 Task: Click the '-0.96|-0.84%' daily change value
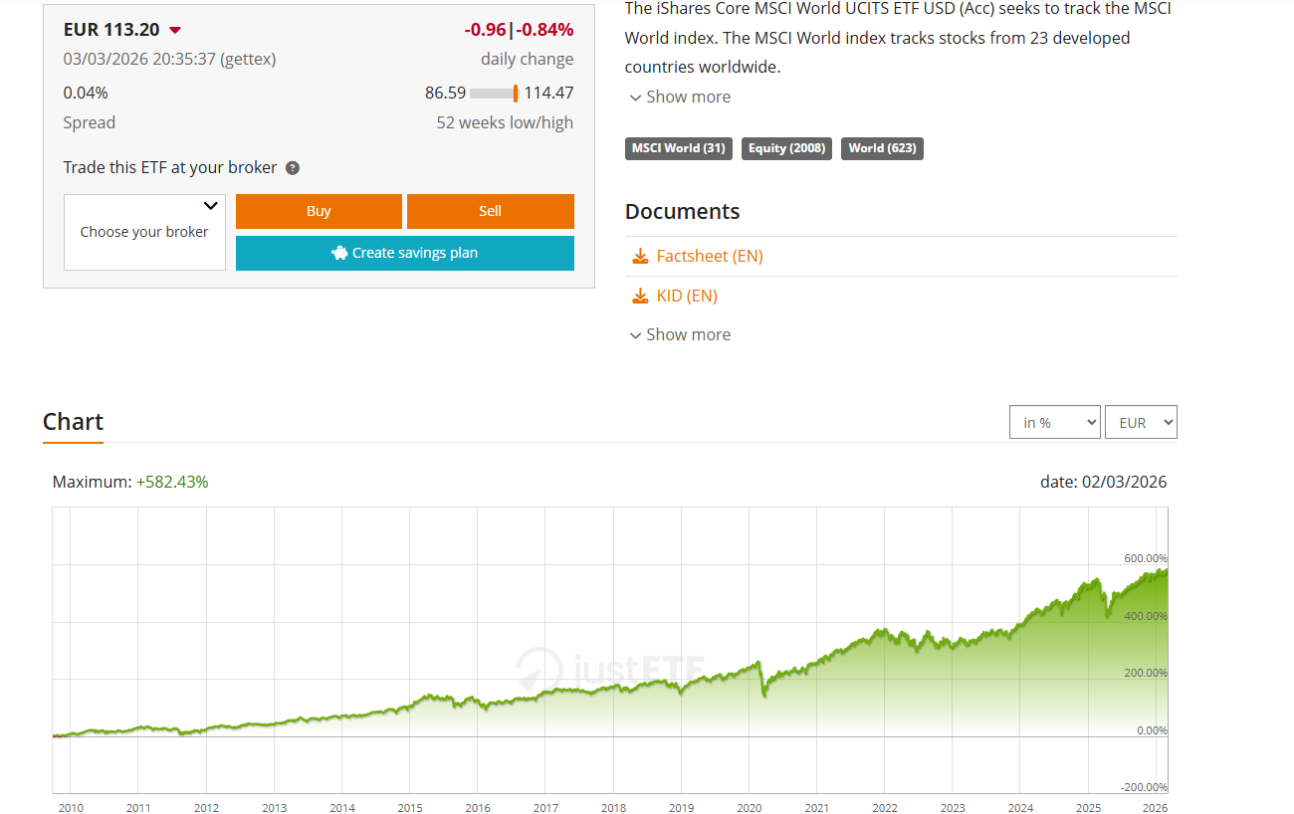[519, 30]
